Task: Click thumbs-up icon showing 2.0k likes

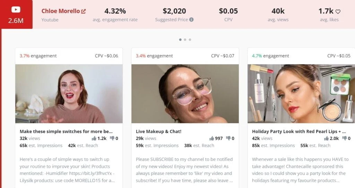Action: click(326, 138)
